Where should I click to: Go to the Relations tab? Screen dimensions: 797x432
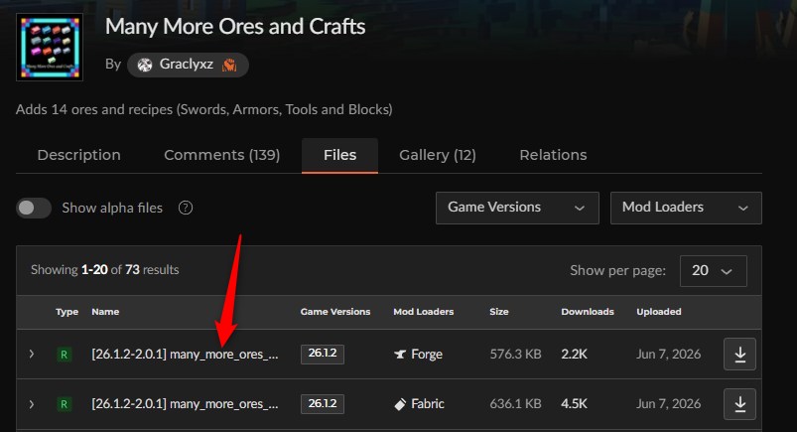coord(553,155)
